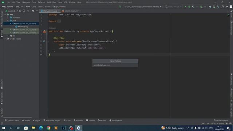Run the app with the green play button

(x=185, y=7)
